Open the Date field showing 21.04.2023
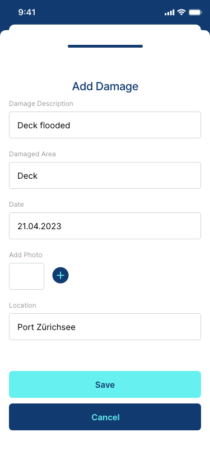 (x=105, y=226)
